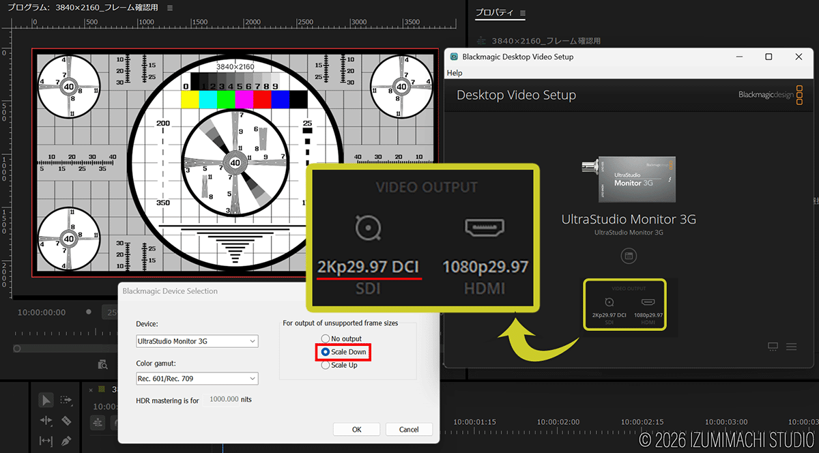Screen dimensions: 819x453
Task: Select the Razor tool
Action: pos(66,421)
